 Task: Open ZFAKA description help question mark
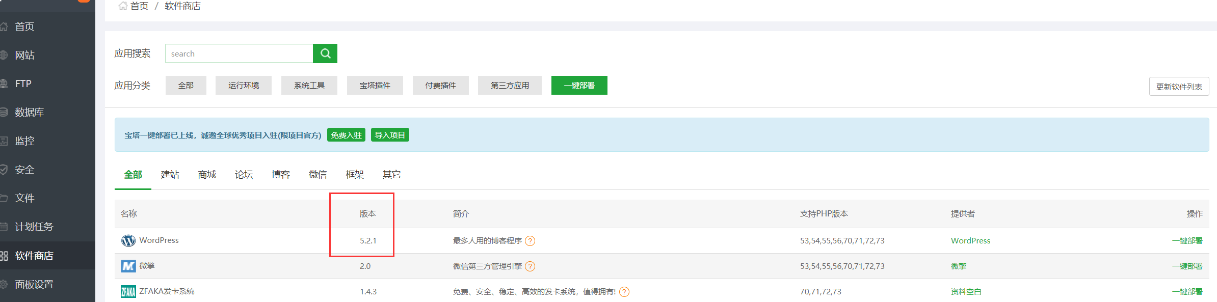624,292
